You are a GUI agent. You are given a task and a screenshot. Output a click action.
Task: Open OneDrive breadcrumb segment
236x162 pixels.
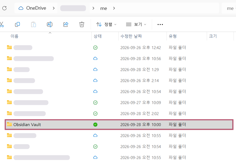[x=36, y=8]
